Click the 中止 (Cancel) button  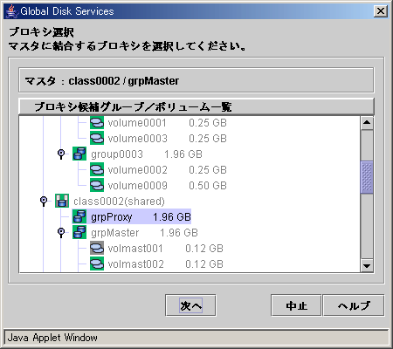point(296,305)
